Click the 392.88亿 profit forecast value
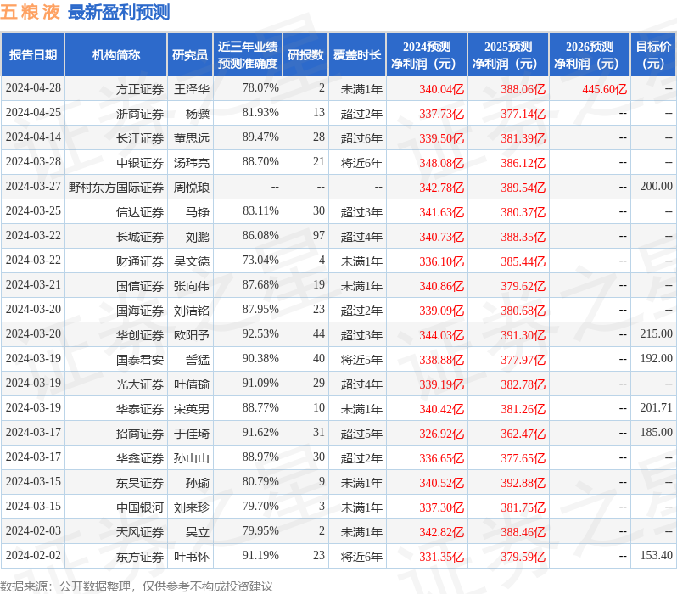The image size is (677, 594). pos(523,484)
